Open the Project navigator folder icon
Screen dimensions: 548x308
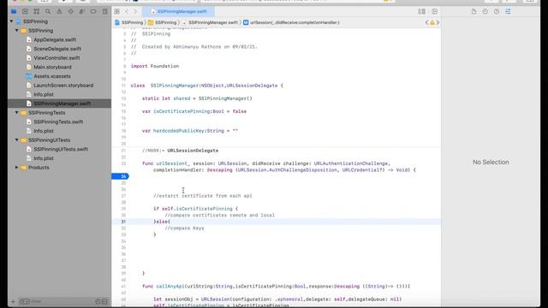click(x=14, y=11)
